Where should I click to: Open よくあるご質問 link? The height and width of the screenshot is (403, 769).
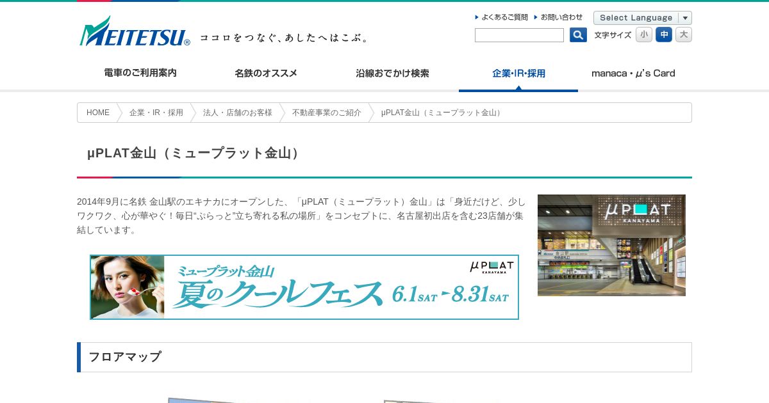point(502,17)
